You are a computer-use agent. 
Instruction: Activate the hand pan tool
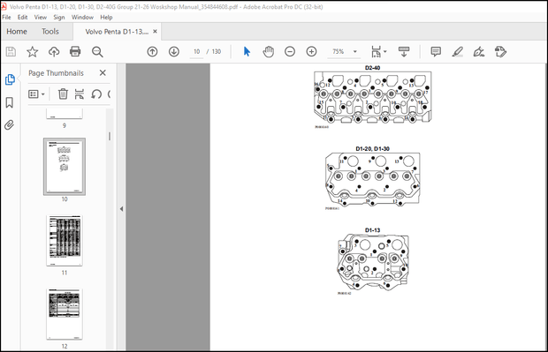coord(268,52)
